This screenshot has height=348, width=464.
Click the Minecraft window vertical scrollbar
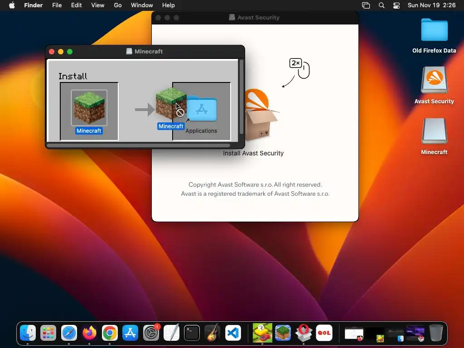242,97
